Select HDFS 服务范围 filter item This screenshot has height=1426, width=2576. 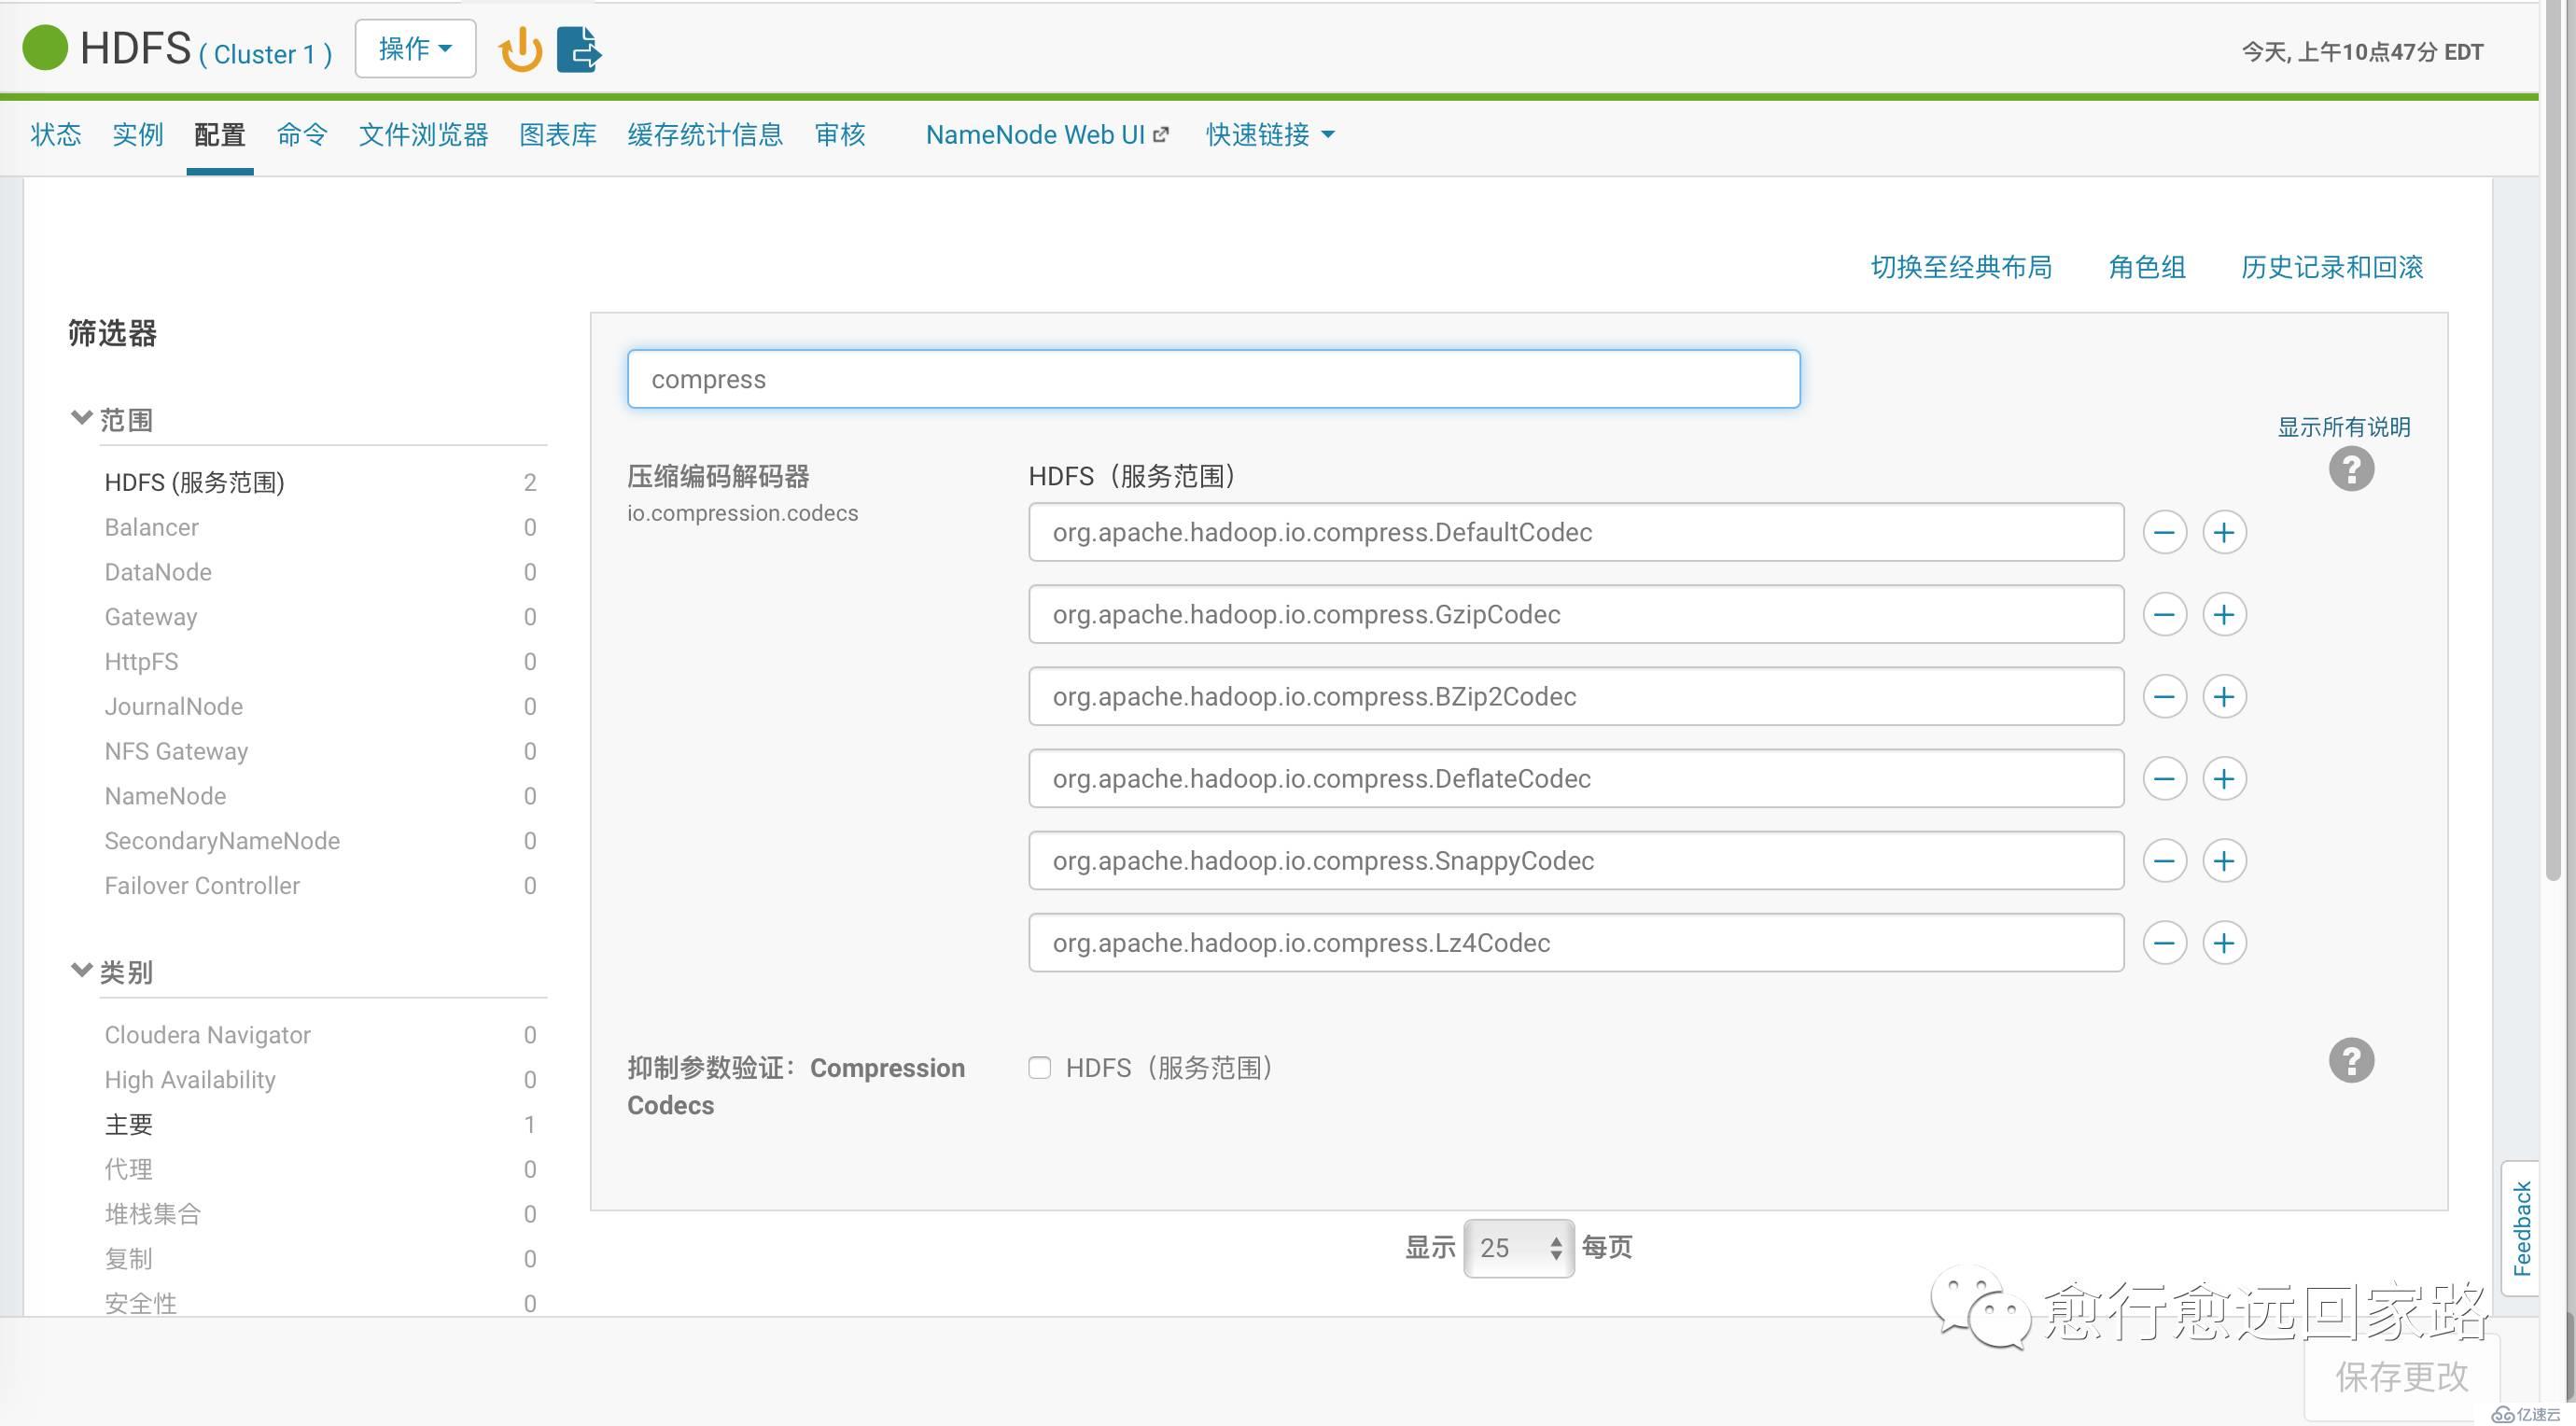[193, 482]
